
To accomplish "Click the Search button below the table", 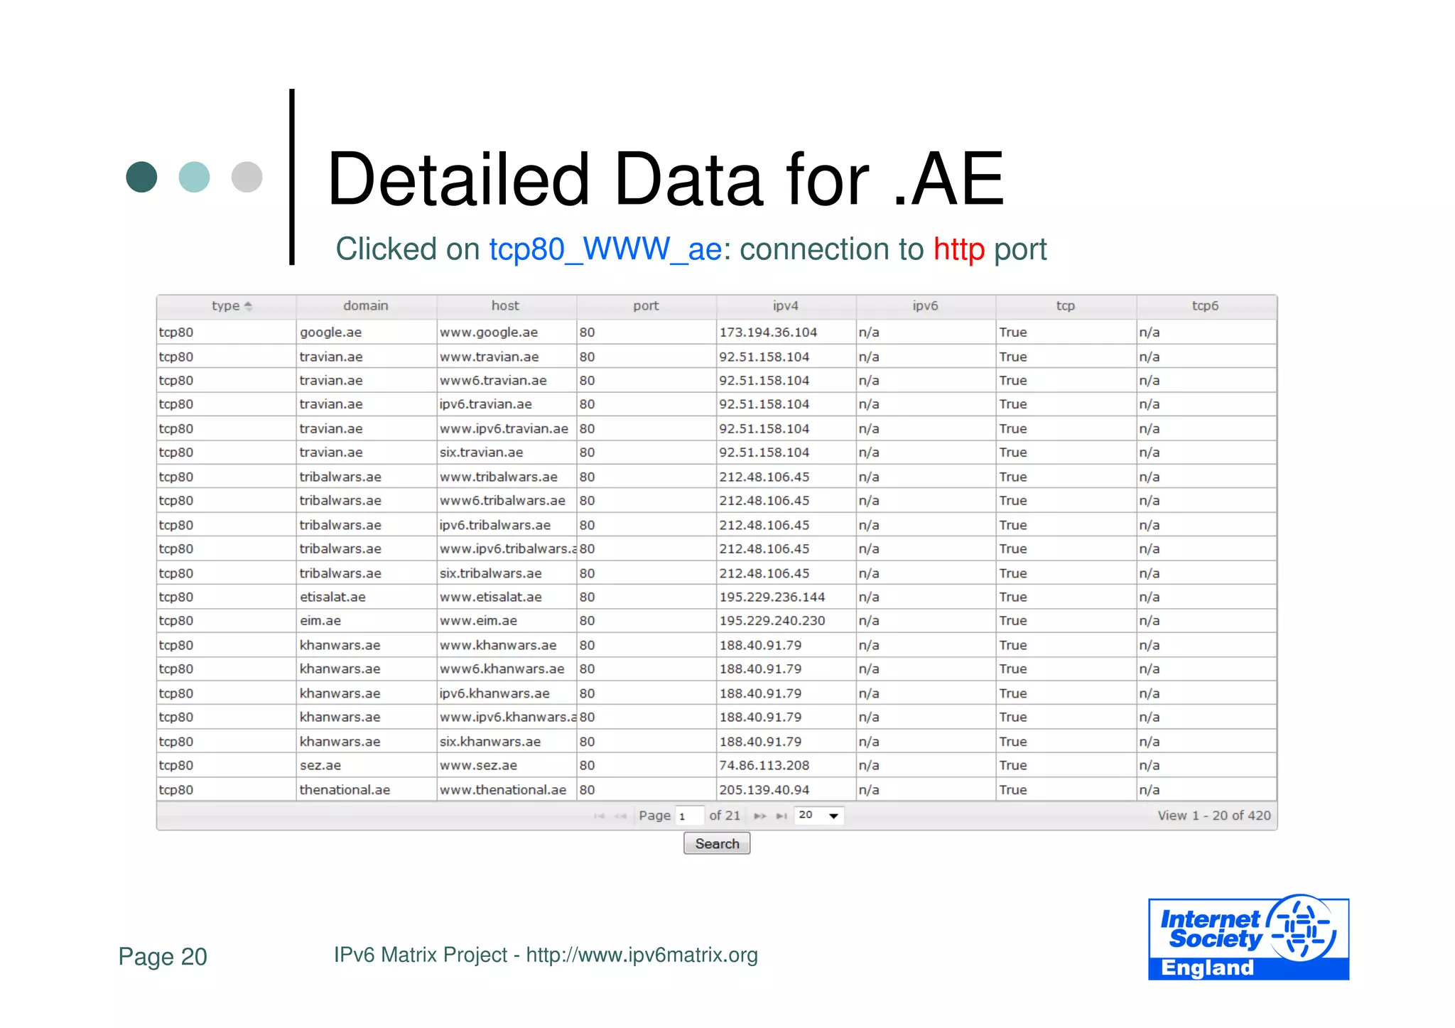I will click(717, 844).
